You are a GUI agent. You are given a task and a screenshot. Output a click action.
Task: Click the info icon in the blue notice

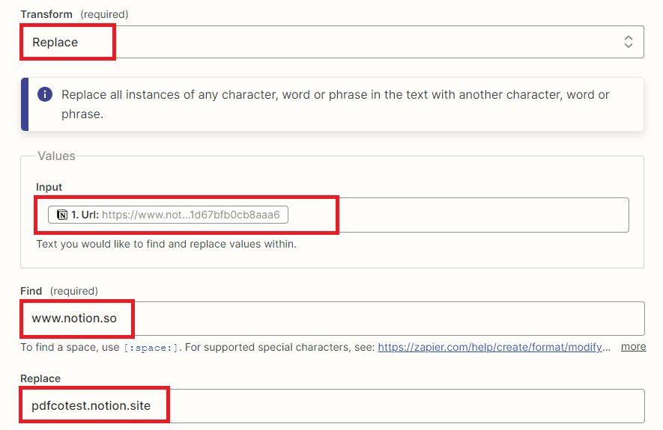click(x=45, y=95)
